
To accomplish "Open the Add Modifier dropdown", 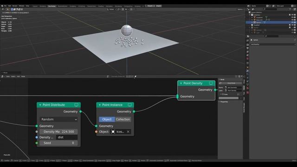I will coord(273,45).
